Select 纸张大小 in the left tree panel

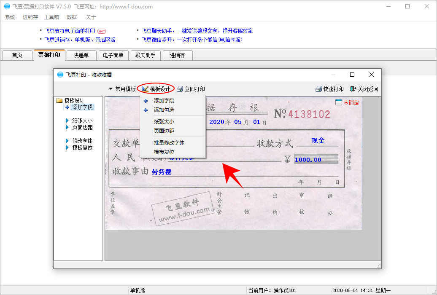[83, 121]
